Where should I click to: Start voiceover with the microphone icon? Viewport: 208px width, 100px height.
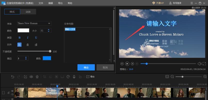tap(74, 77)
